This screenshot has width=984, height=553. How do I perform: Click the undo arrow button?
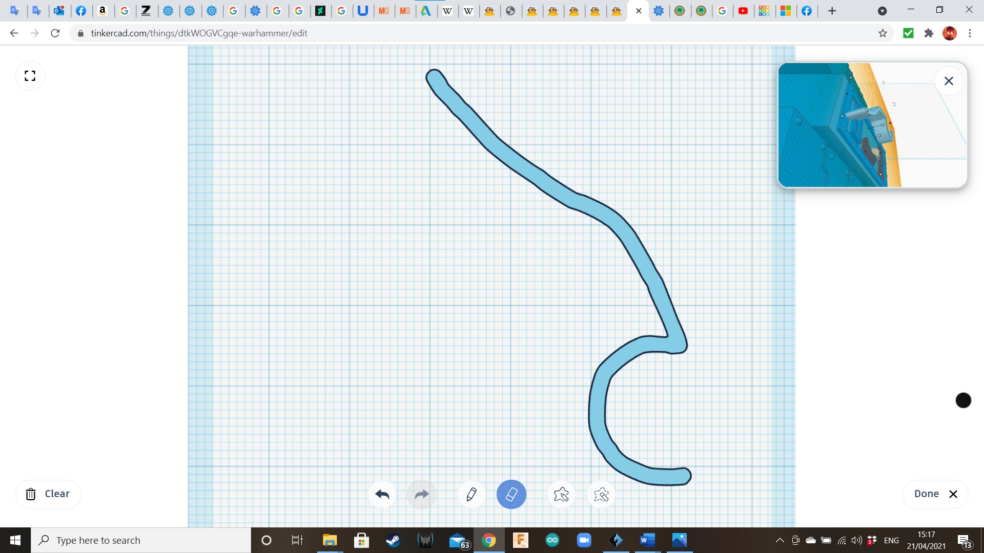382,494
